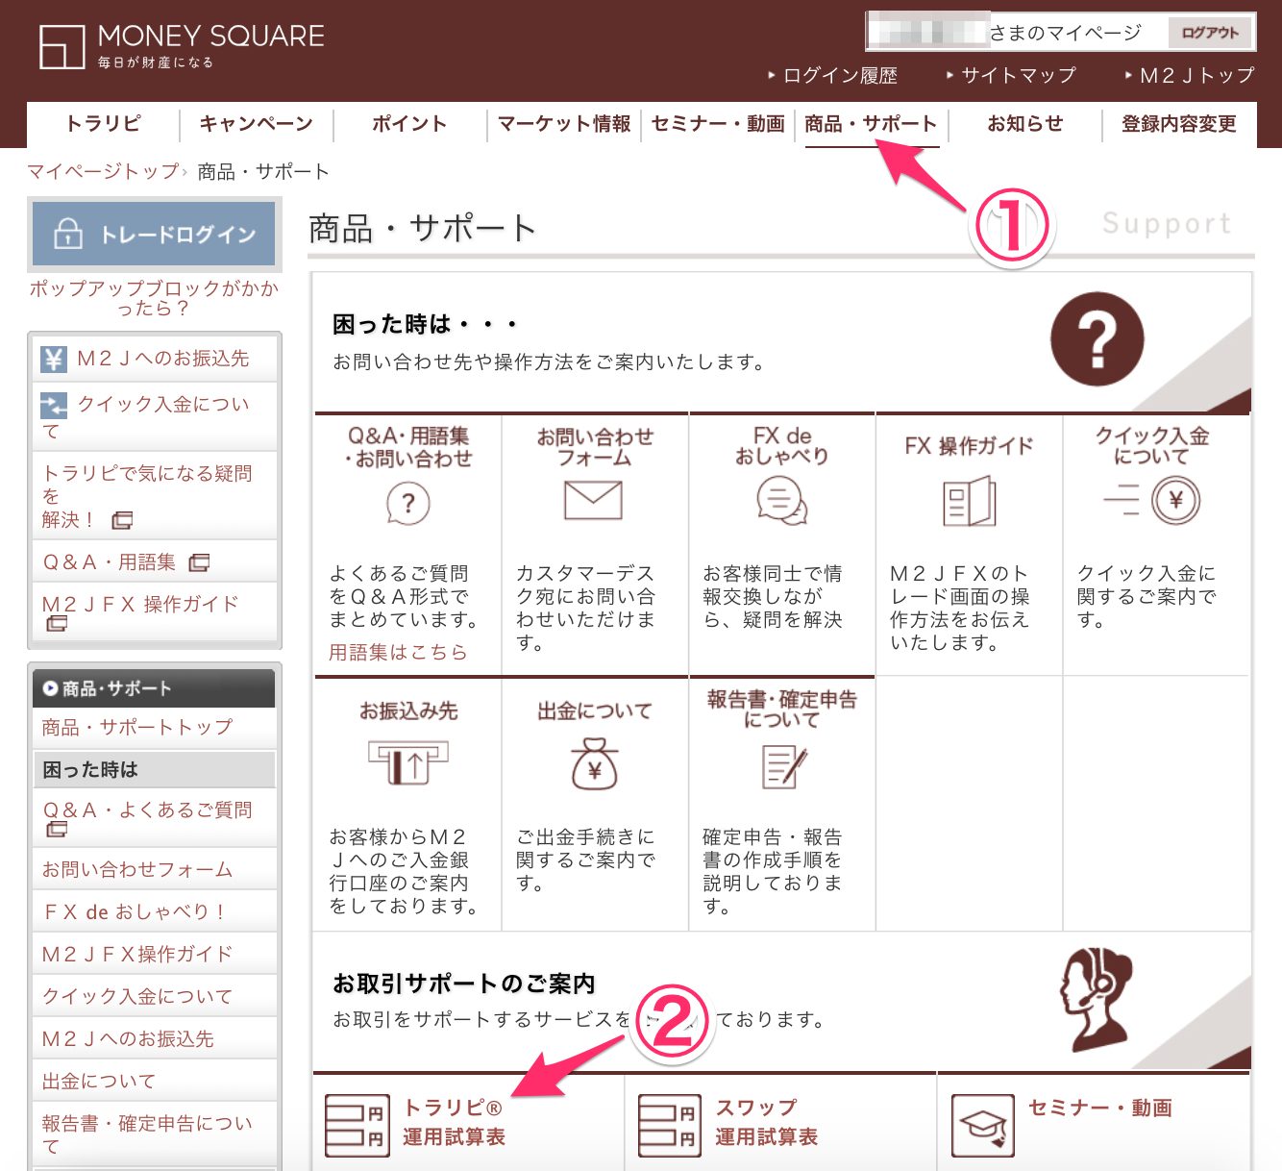Click the マイページトップ breadcrumb link
The image size is (1282, 1171).
point(103,171)
